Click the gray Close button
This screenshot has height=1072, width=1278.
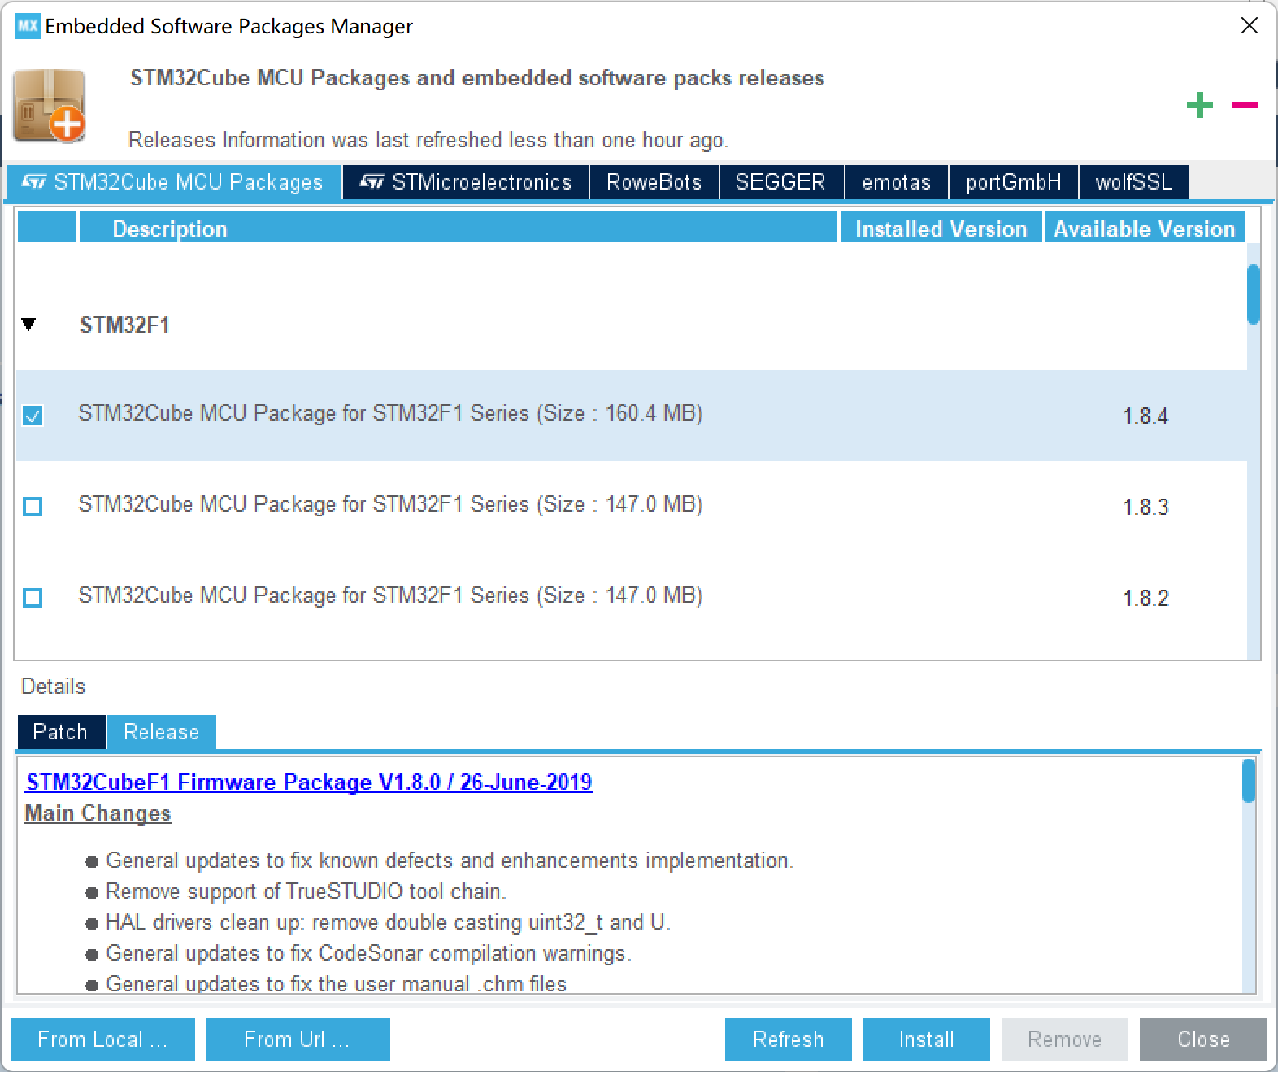(x=1203, y=1039)
